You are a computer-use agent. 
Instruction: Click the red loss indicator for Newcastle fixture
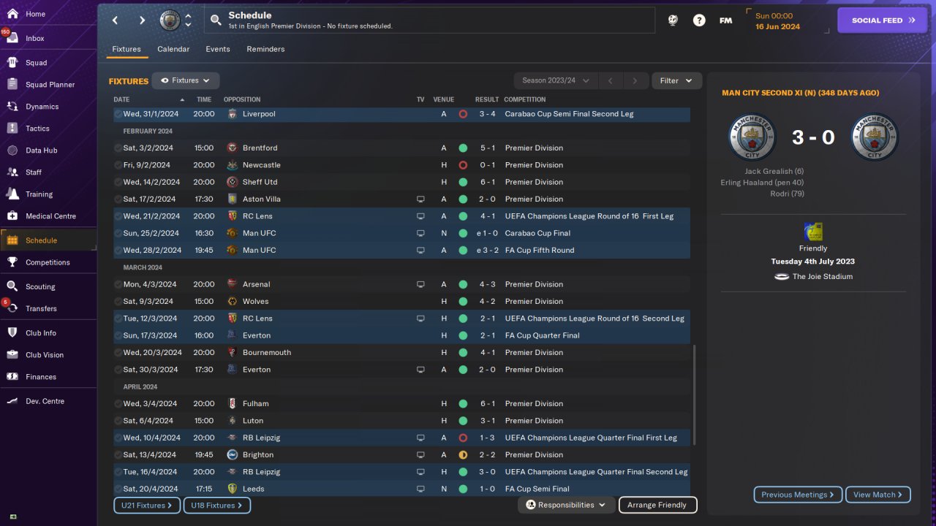[463, 165]
